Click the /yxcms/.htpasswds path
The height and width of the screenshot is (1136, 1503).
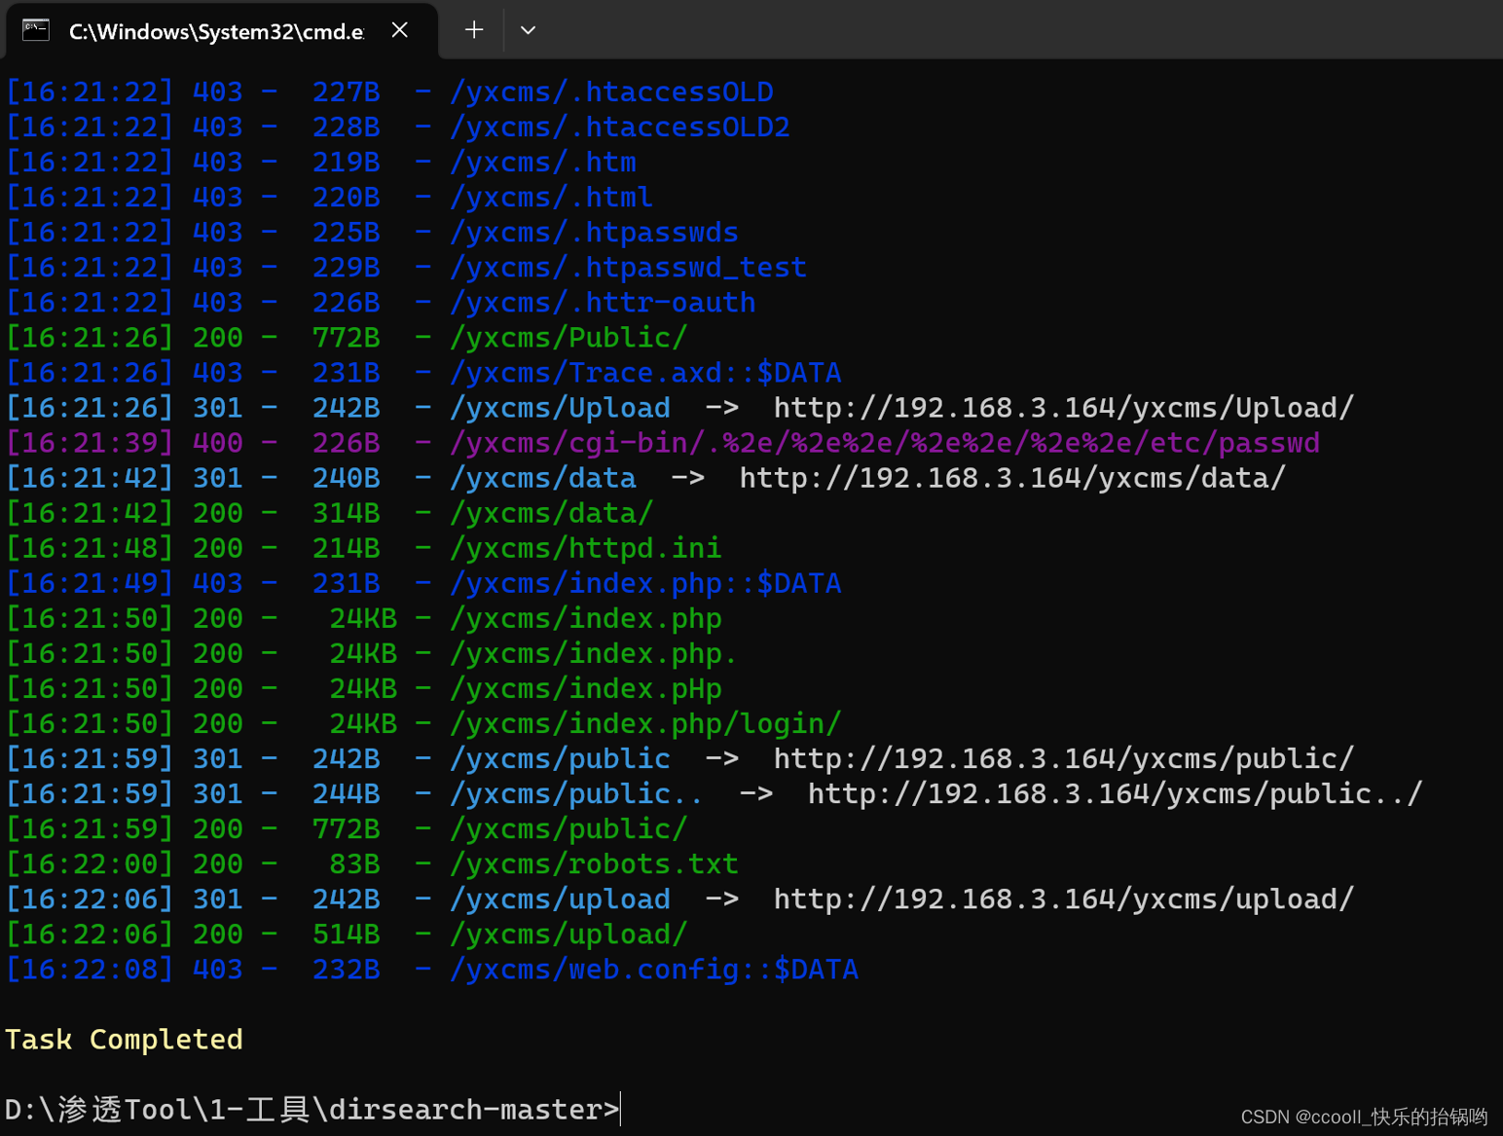tap(594, 232)
